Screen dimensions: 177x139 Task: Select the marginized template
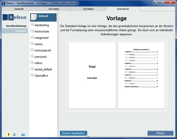42,38
